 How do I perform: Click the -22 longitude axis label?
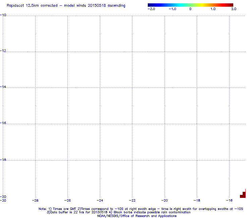click(x=132, y=201)
